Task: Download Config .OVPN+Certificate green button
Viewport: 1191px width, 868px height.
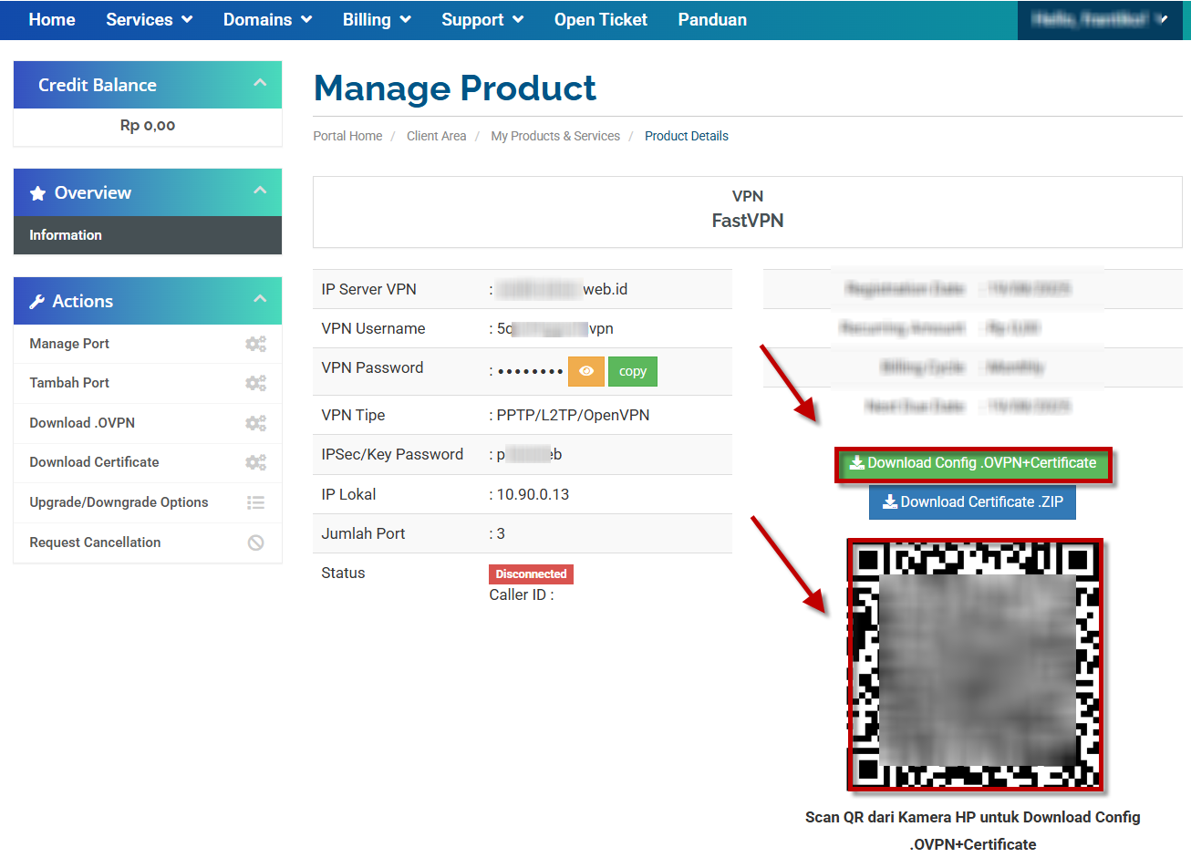Action: (973, 463)
